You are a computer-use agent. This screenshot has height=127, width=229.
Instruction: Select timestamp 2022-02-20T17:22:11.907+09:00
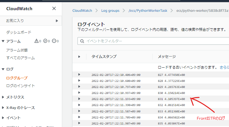click(116, 124)
